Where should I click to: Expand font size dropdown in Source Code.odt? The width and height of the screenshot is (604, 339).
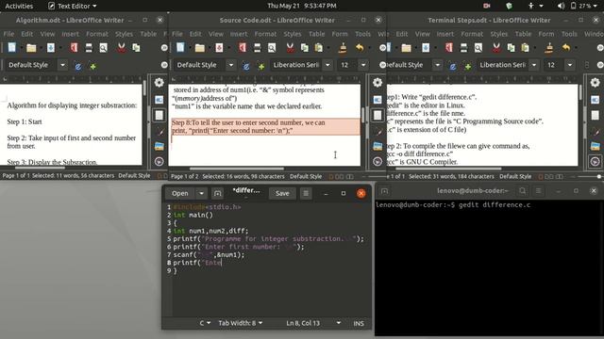tap(363, 65)
